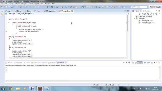Click the Debug bug icon in toolbar
The height and width of the screenshot is (91, 162).
[x=48, y=7]
